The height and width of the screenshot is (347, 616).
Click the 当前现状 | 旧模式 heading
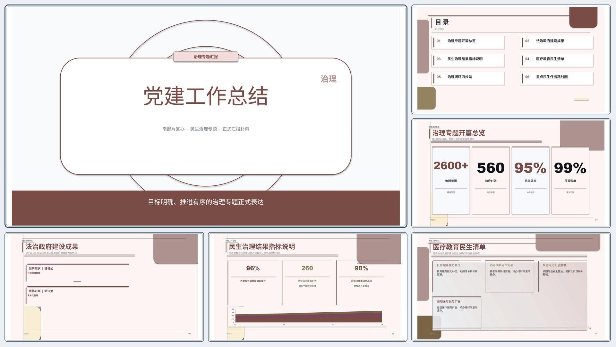click(41, 269)
